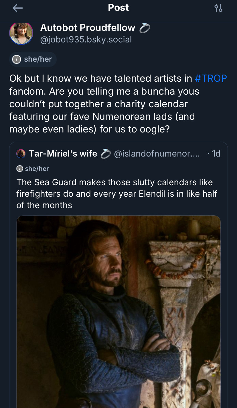Go back using the left arrow
This screenshot has height=408, width=237.
[18, 8]
